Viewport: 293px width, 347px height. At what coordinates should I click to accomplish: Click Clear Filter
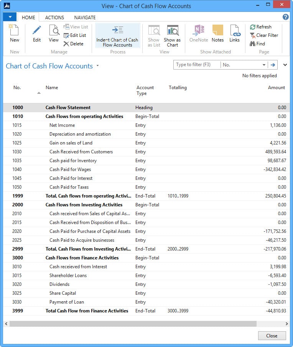264,35
